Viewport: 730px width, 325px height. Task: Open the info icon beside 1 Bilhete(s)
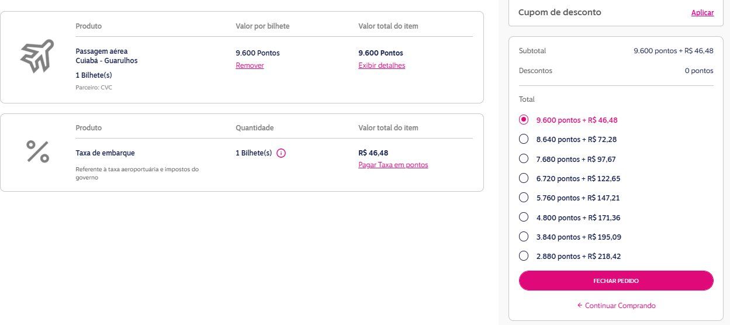281,153
